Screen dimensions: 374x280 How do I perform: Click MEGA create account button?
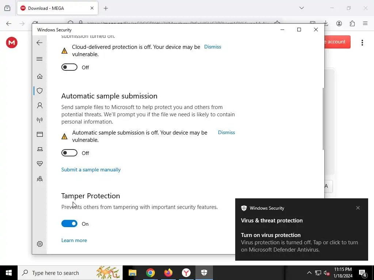(337, 42)
